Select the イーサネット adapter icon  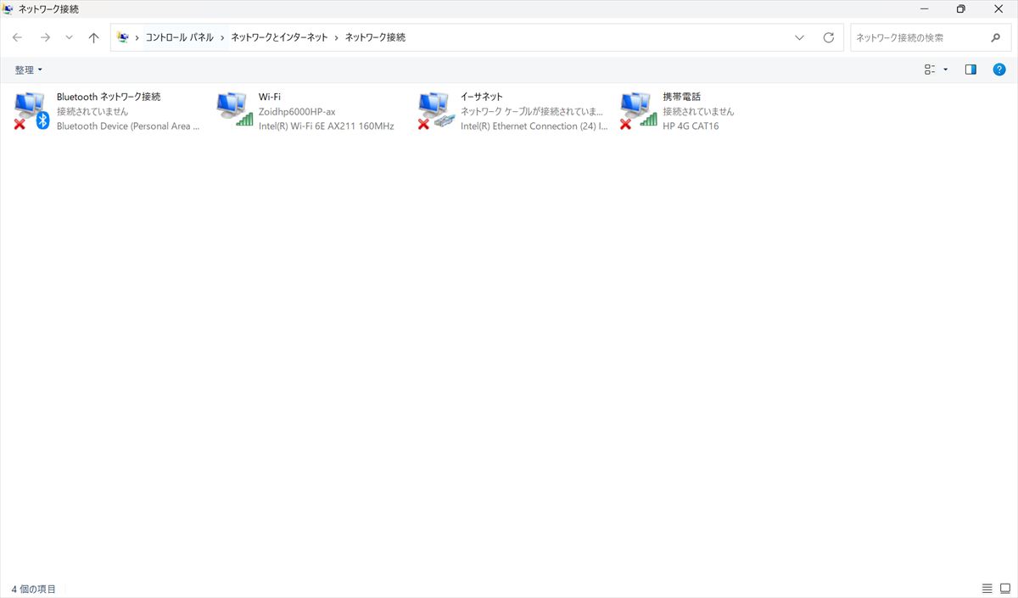[x=436, y=110]
